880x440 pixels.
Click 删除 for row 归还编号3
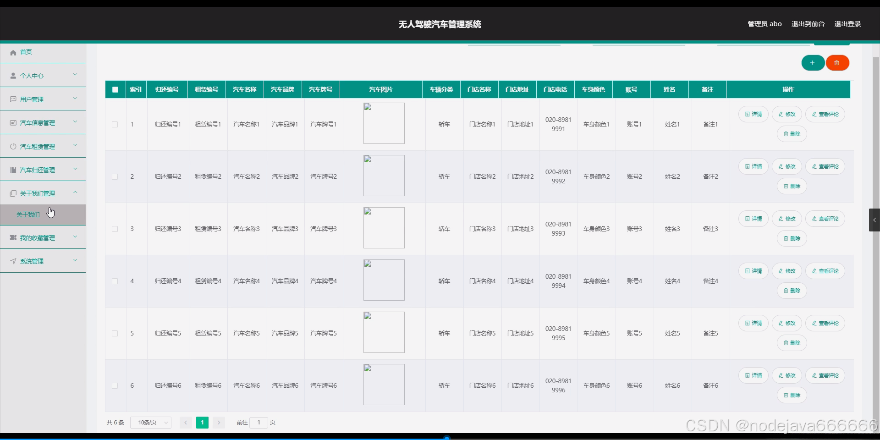(792, 238)
